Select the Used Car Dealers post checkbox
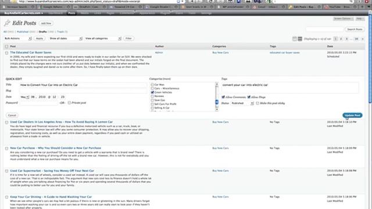 pyautogui.click(x=6, y=122)
